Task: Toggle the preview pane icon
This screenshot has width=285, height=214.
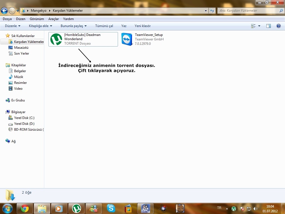Action: tap(269, 26)
